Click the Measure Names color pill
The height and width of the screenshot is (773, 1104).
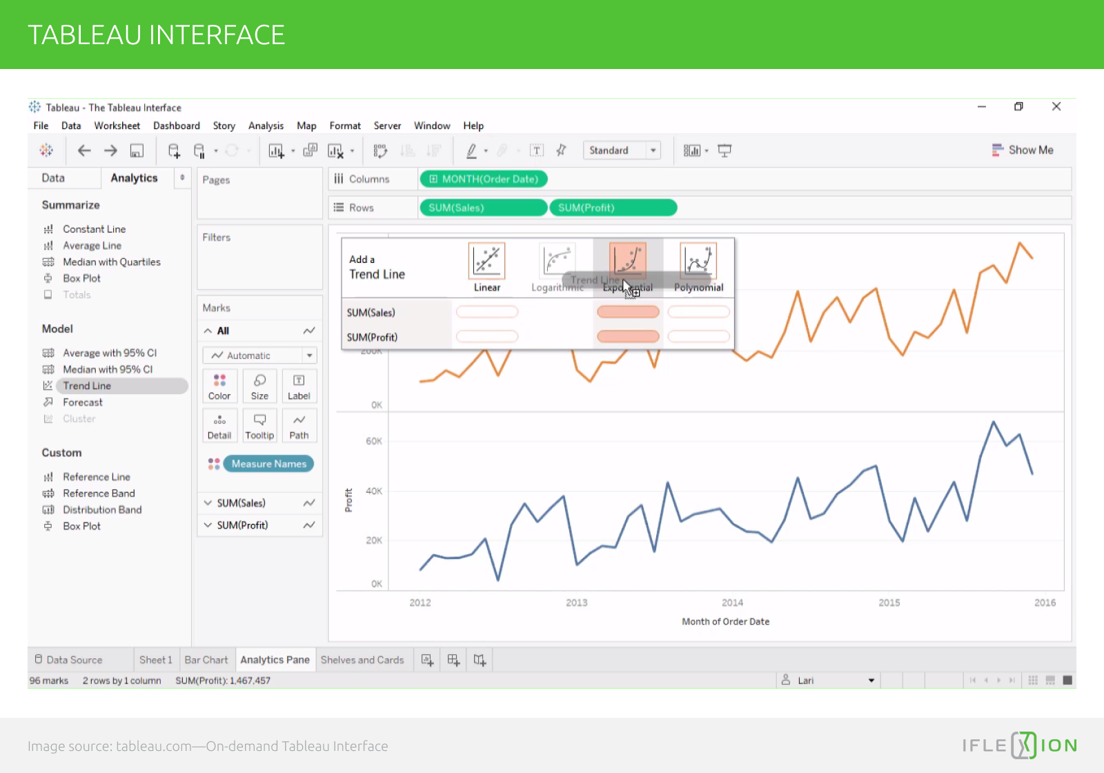click(x=269, y=464)
